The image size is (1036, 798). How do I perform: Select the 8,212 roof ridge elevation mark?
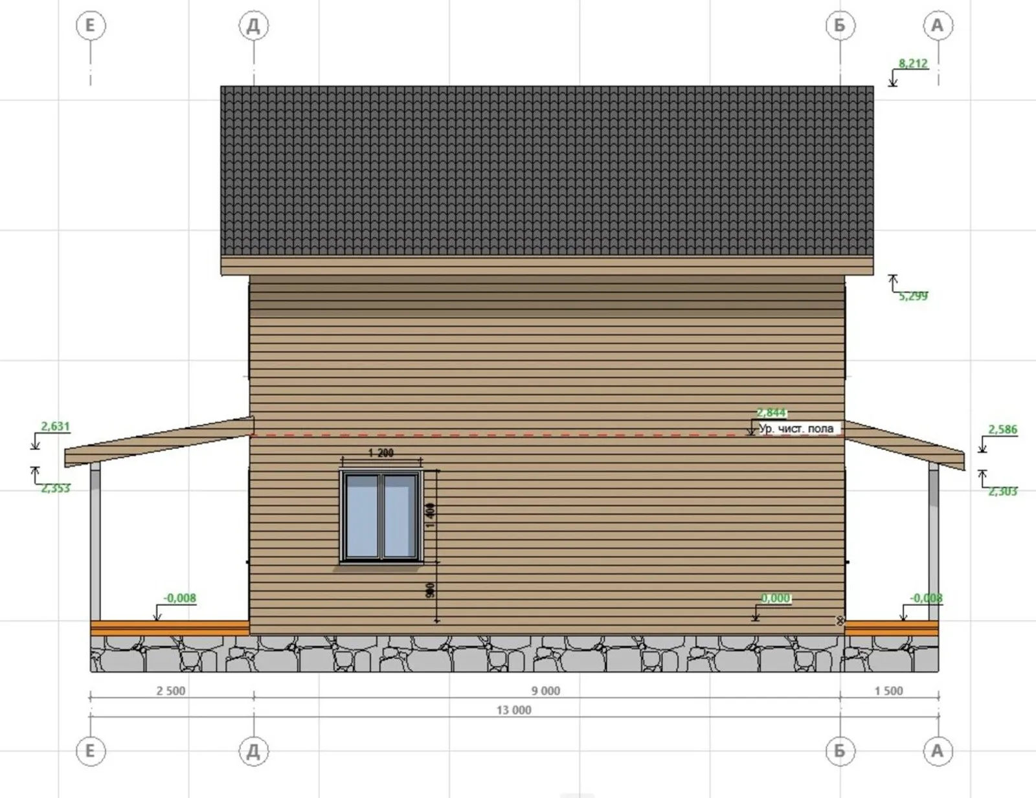click(x=912, y=63)
